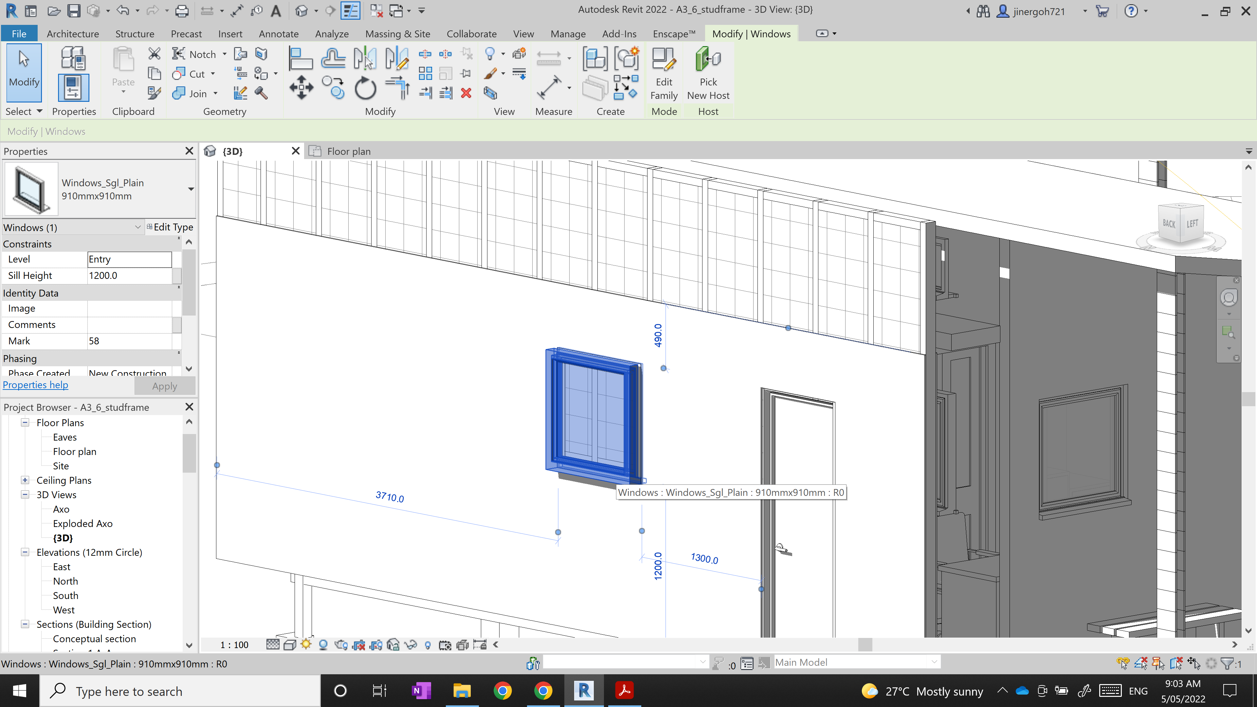Viewport: 1257px width, 707px height.
Task: Collapse the Floor Plans tree
Action: 25,423
